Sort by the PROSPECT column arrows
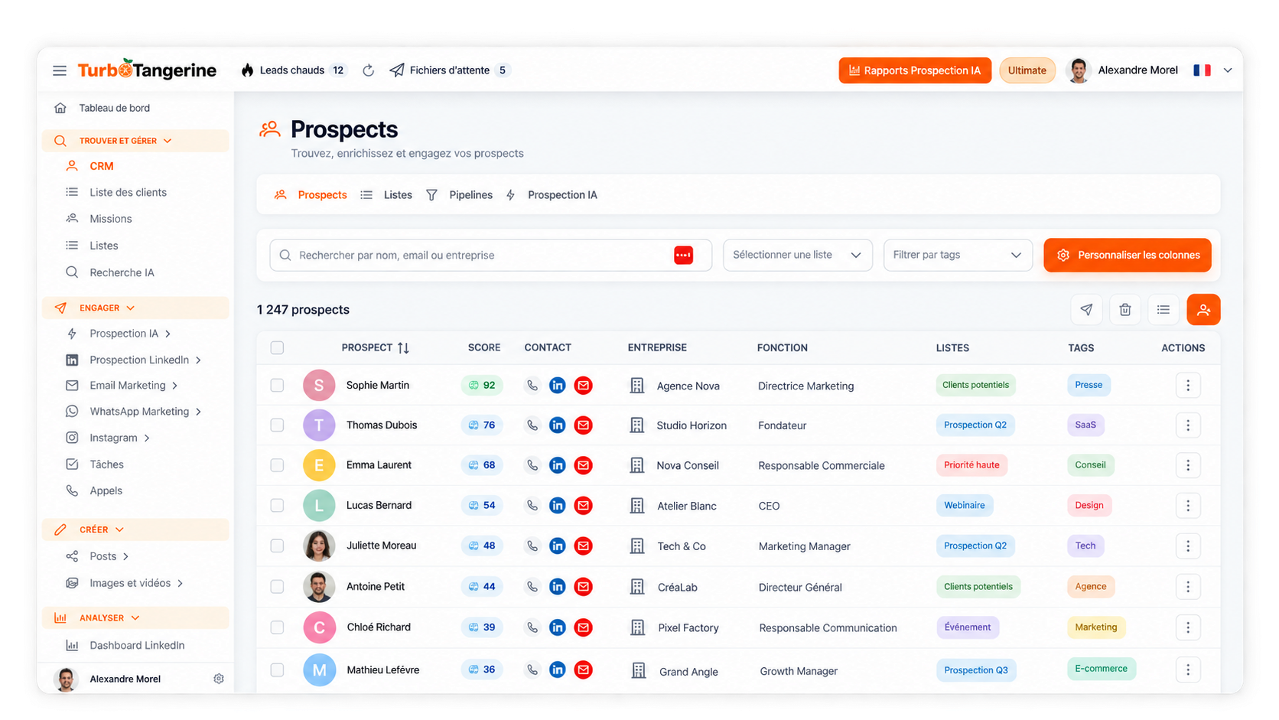 coord(403,348)
